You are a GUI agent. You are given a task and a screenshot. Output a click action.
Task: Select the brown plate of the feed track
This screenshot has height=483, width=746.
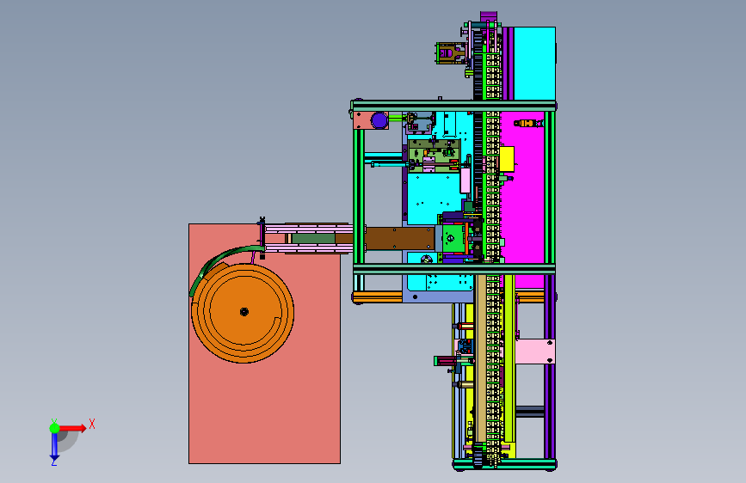[399, 239]
